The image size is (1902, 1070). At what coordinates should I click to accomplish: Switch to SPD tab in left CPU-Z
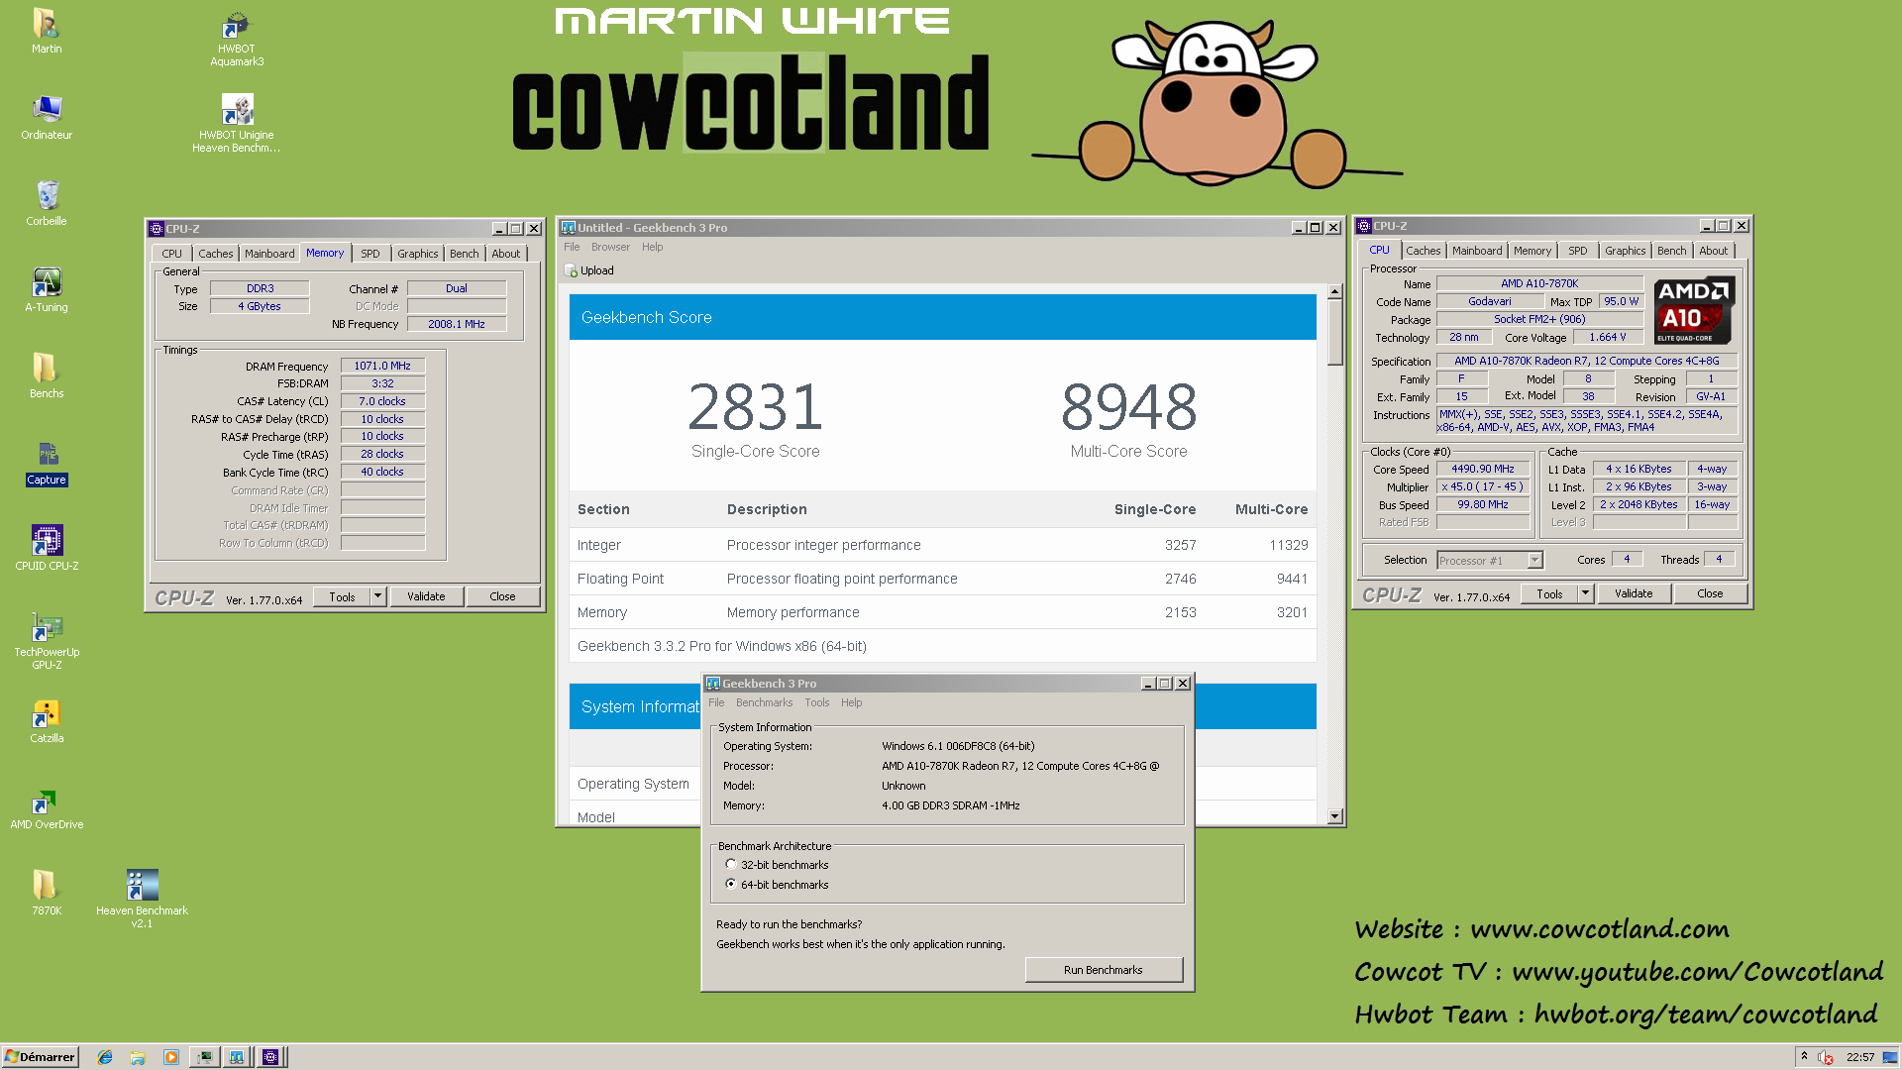coord(370,254)
